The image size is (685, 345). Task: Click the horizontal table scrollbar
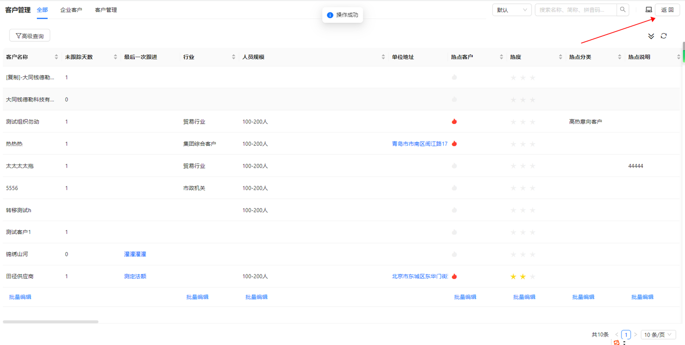pyautogui.click(x=51, y=322)
